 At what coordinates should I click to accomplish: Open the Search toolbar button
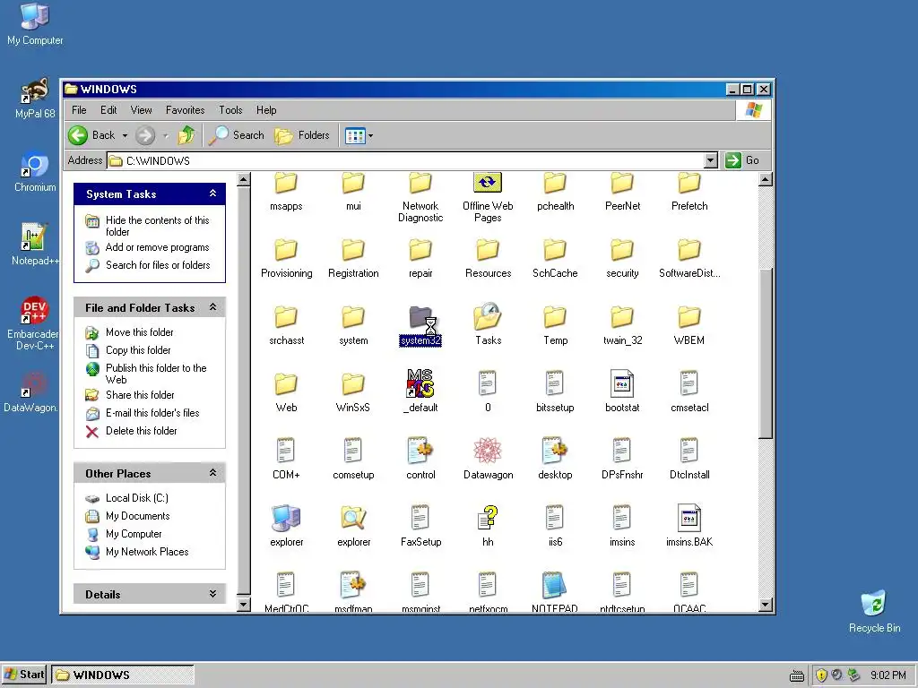point(237,135)
